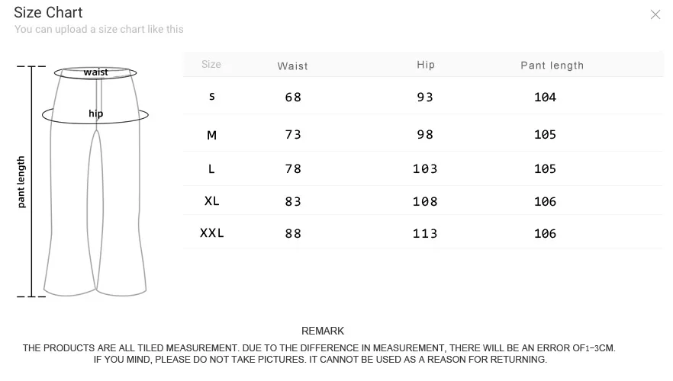Click the Size Chart title
The image size is (673, 381).
[48, 12]
